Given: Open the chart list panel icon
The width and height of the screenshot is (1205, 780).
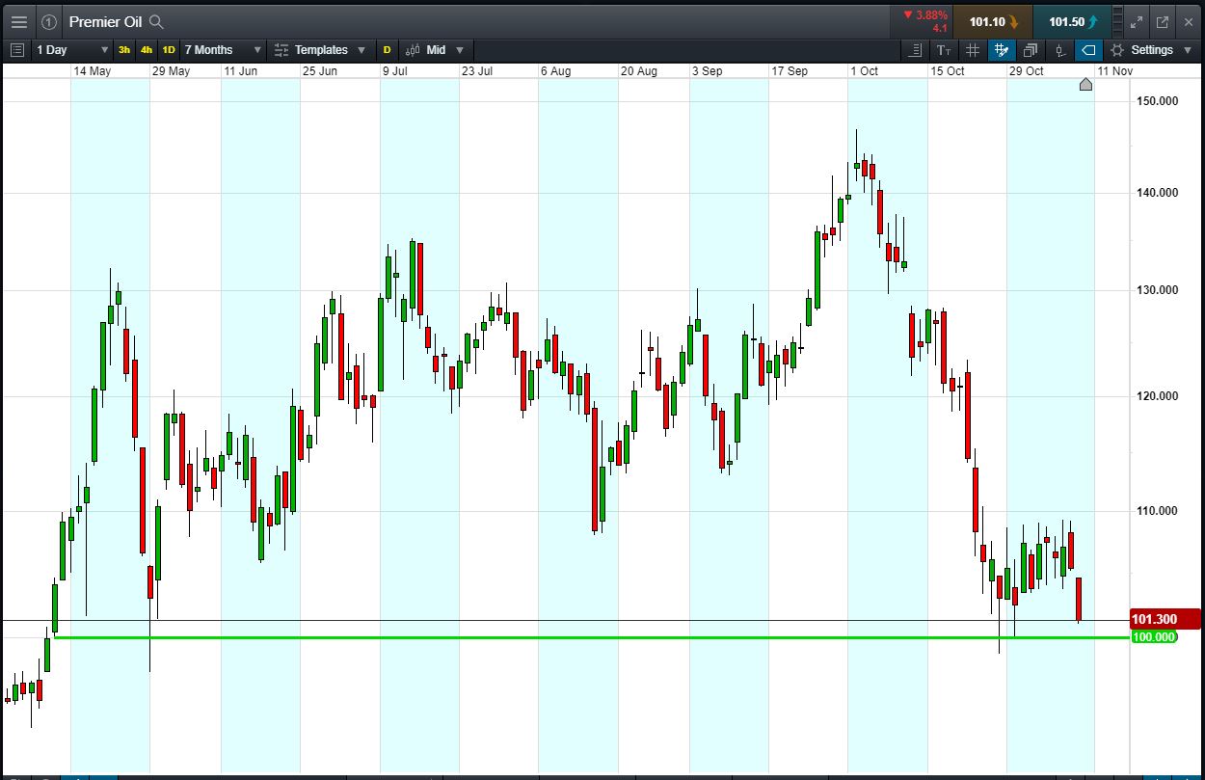Looking at the screenshot, I should pos(17,49).
